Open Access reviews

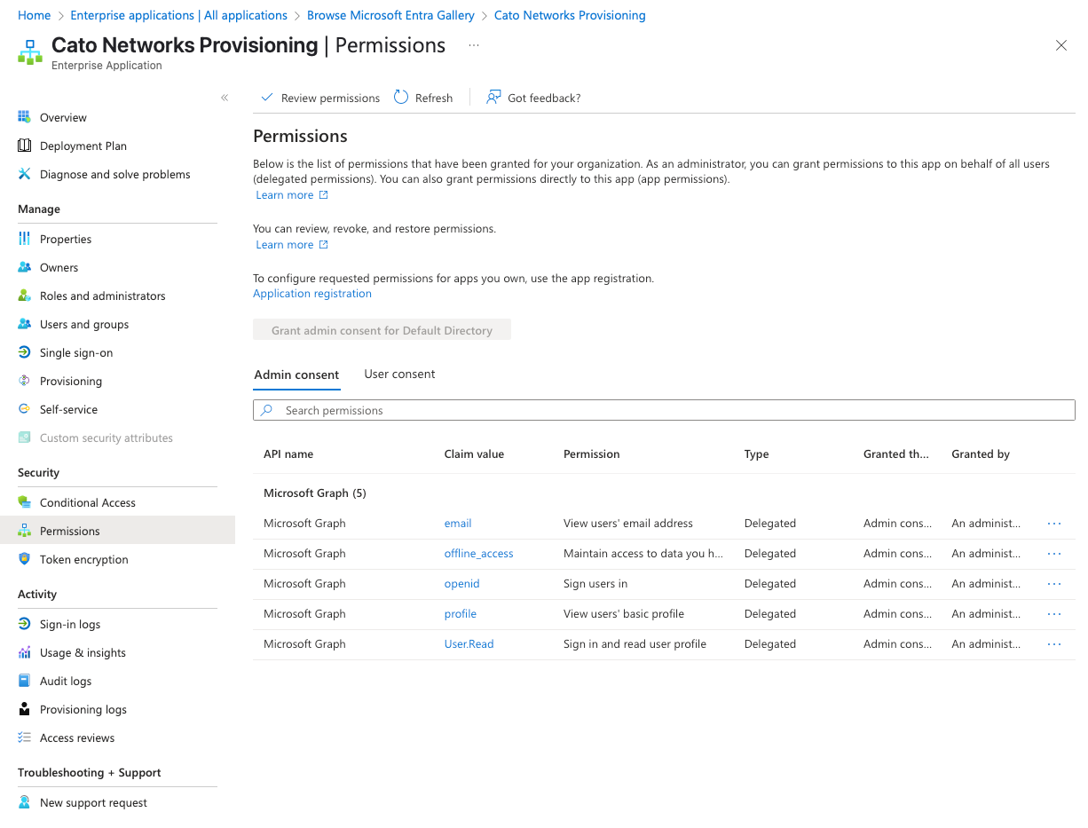(77, 737)
